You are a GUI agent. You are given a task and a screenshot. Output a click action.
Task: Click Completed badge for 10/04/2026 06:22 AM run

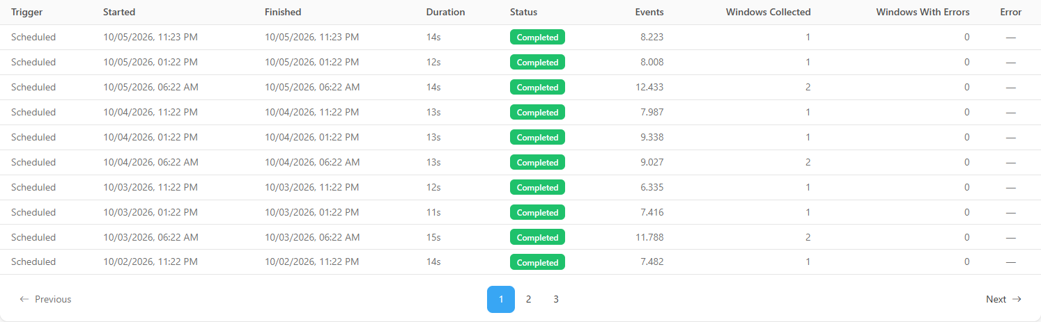(x=537, y=163)
